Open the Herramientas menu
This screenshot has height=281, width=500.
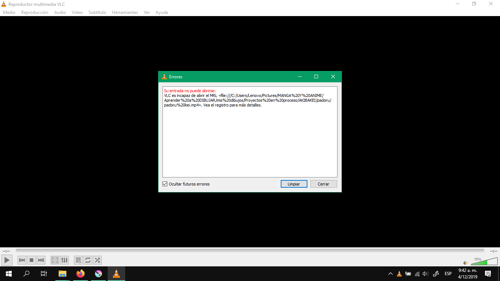click(125, 12)
